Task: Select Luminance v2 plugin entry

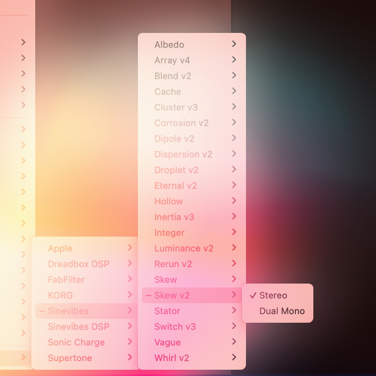Action: 192,248
